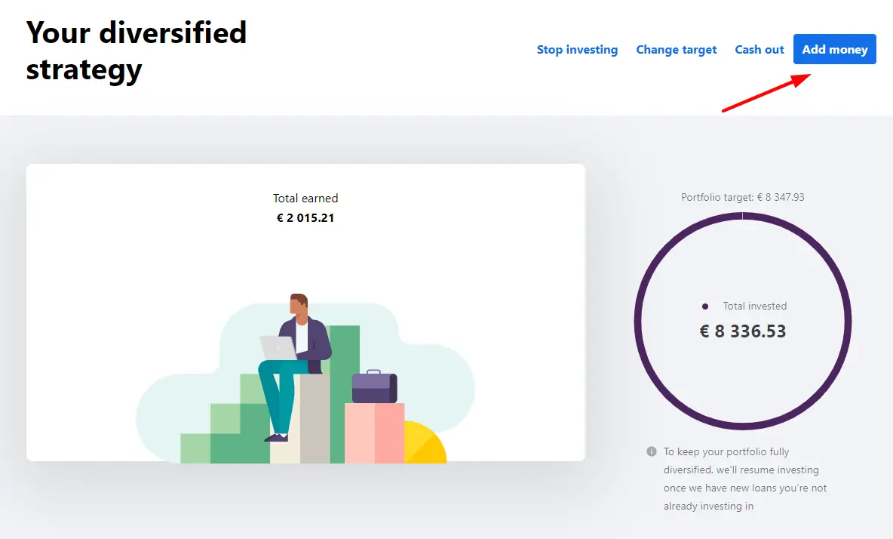Click the red arrow annotation
Image resolution: width=893 pixels, height=539 pixels.
pos(766,92)
